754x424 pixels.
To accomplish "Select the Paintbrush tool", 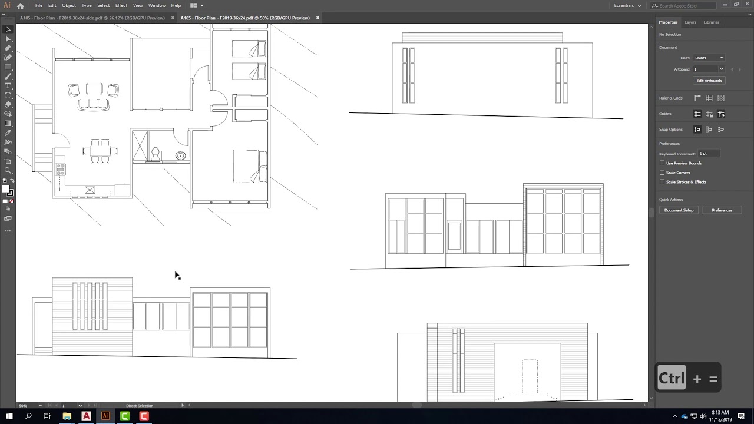I will coord(8,75).
